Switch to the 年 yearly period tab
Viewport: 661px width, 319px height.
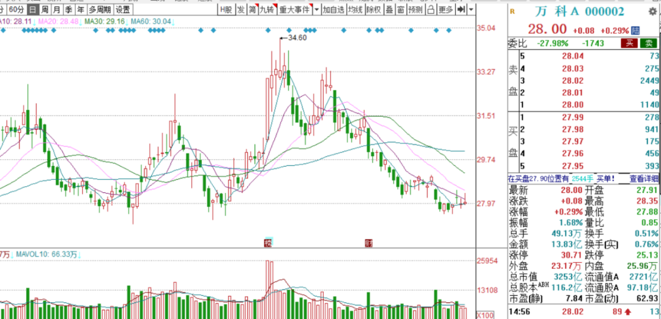tap(80, 9)
